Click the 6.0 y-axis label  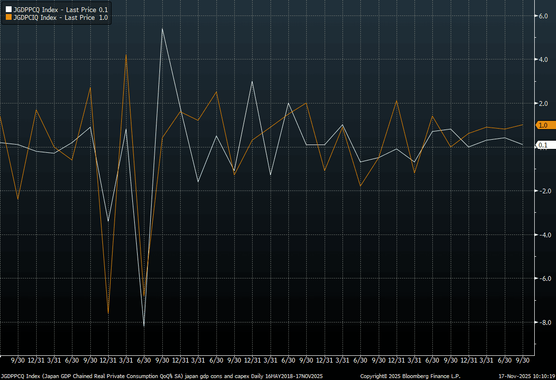(543, 16)
